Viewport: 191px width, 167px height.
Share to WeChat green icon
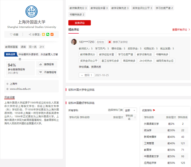click(48, 35)
